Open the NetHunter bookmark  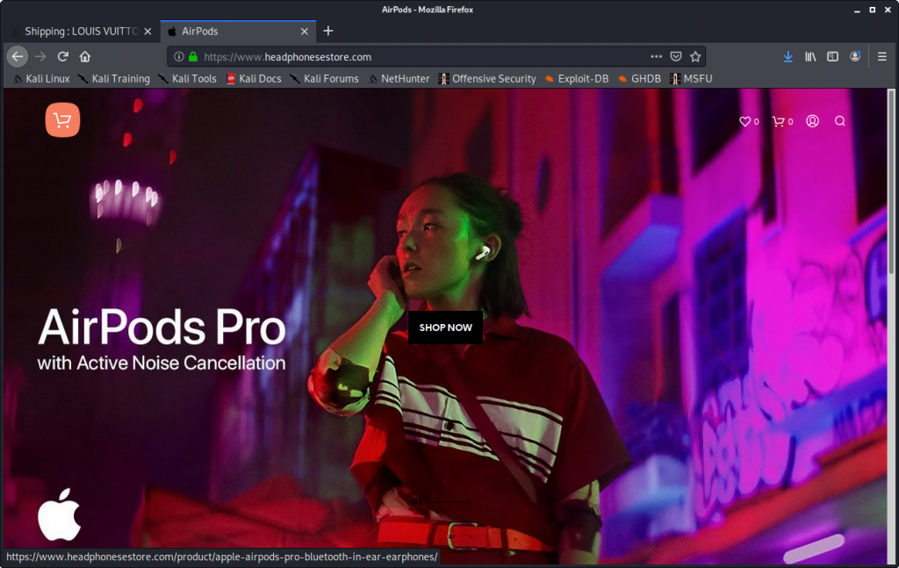click(399, 78)
